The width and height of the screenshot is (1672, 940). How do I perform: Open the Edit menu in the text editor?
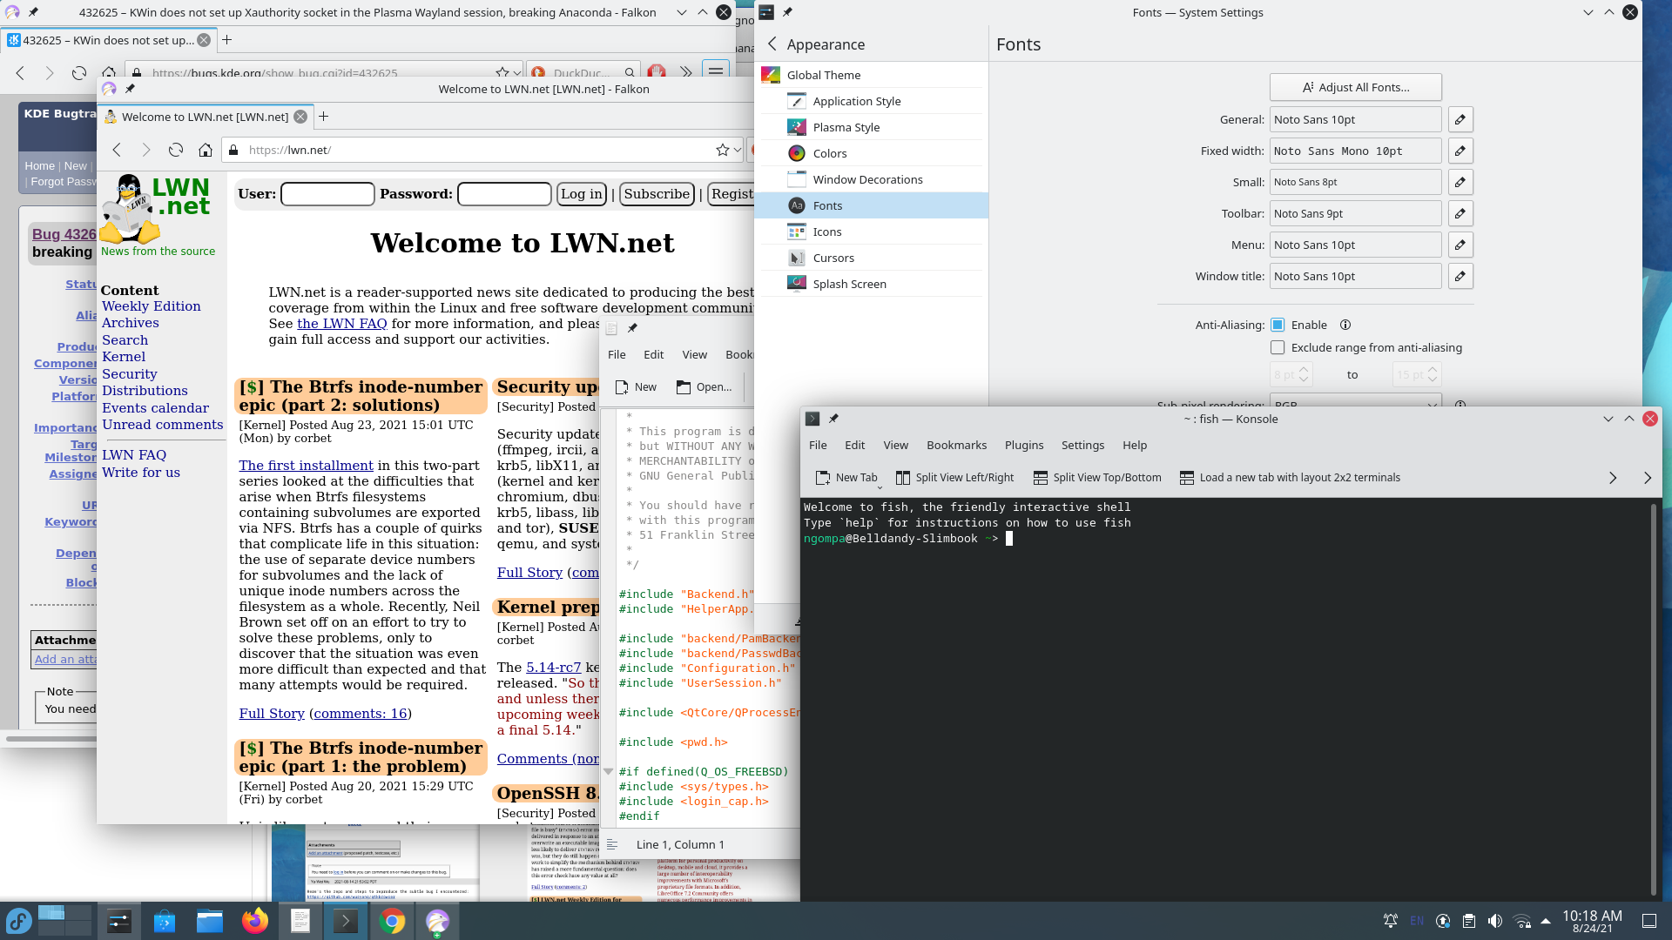point(653,354)
